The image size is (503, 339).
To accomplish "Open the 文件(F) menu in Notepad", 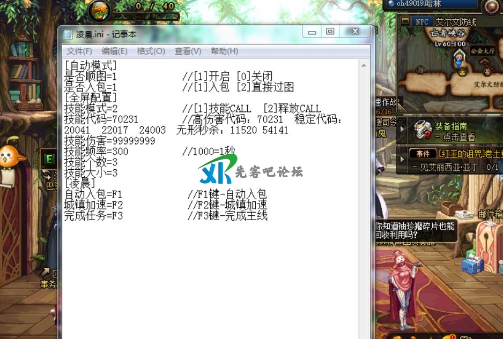I will click(79, 51).
